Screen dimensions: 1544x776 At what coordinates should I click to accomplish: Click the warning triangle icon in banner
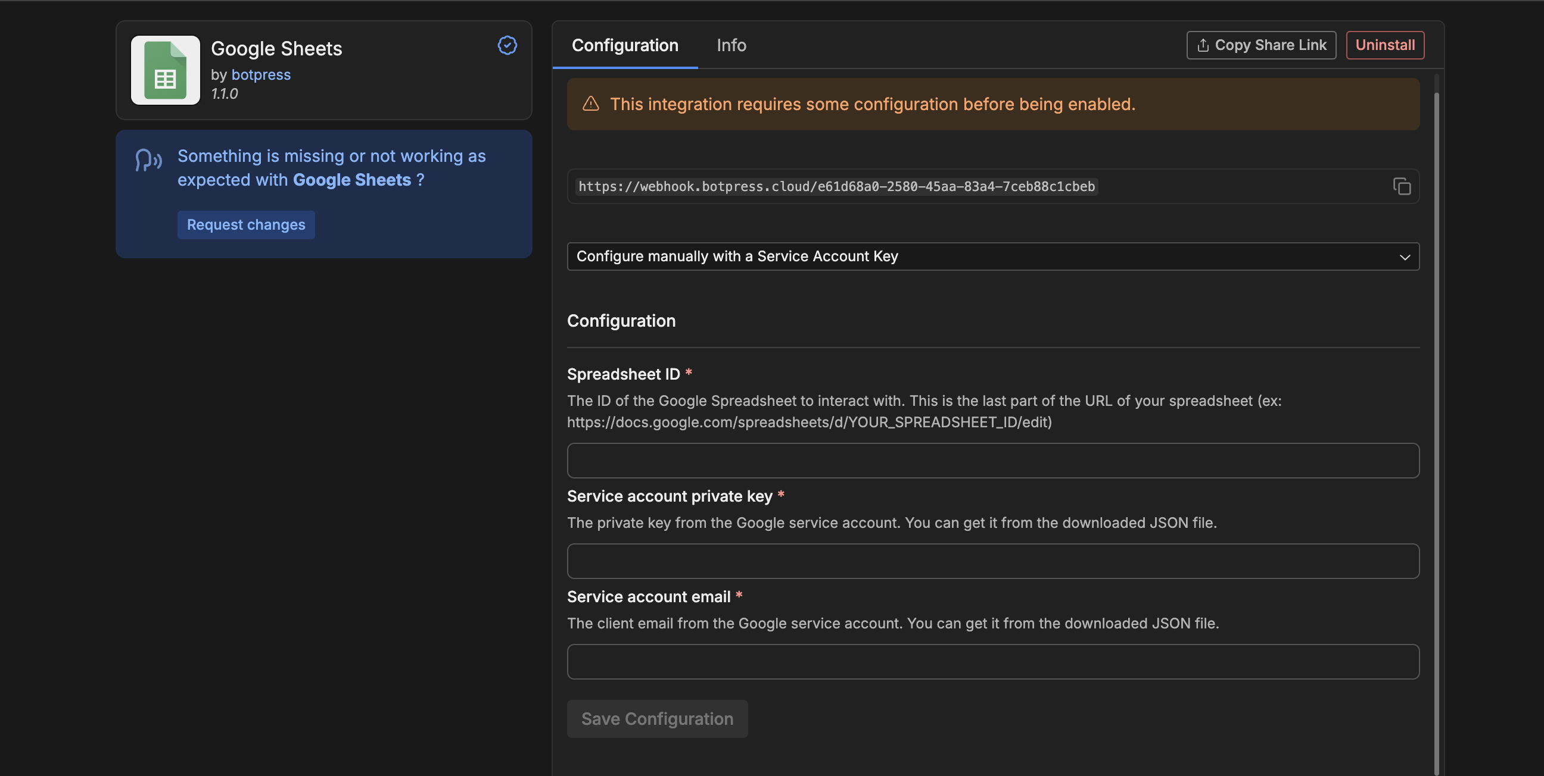(590, 104)
